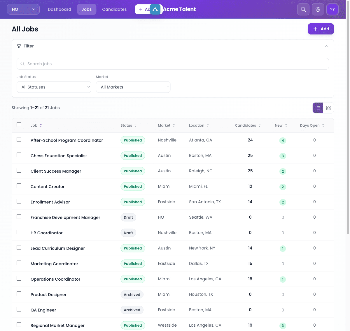Go to the Candidates tab
The width and height of the screenshot is (350, 331).
coord(114,9)
